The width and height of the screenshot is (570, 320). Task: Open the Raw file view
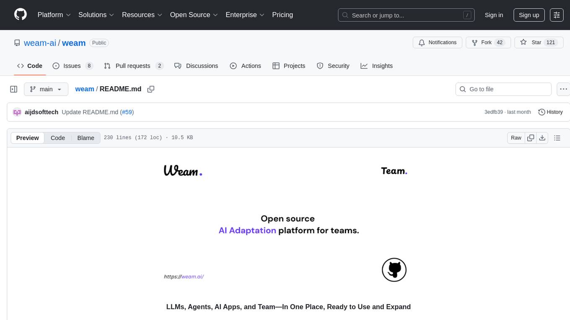point(516,138)
